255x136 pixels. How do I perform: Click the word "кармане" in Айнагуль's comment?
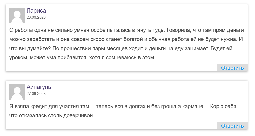(x=194, y=106)
